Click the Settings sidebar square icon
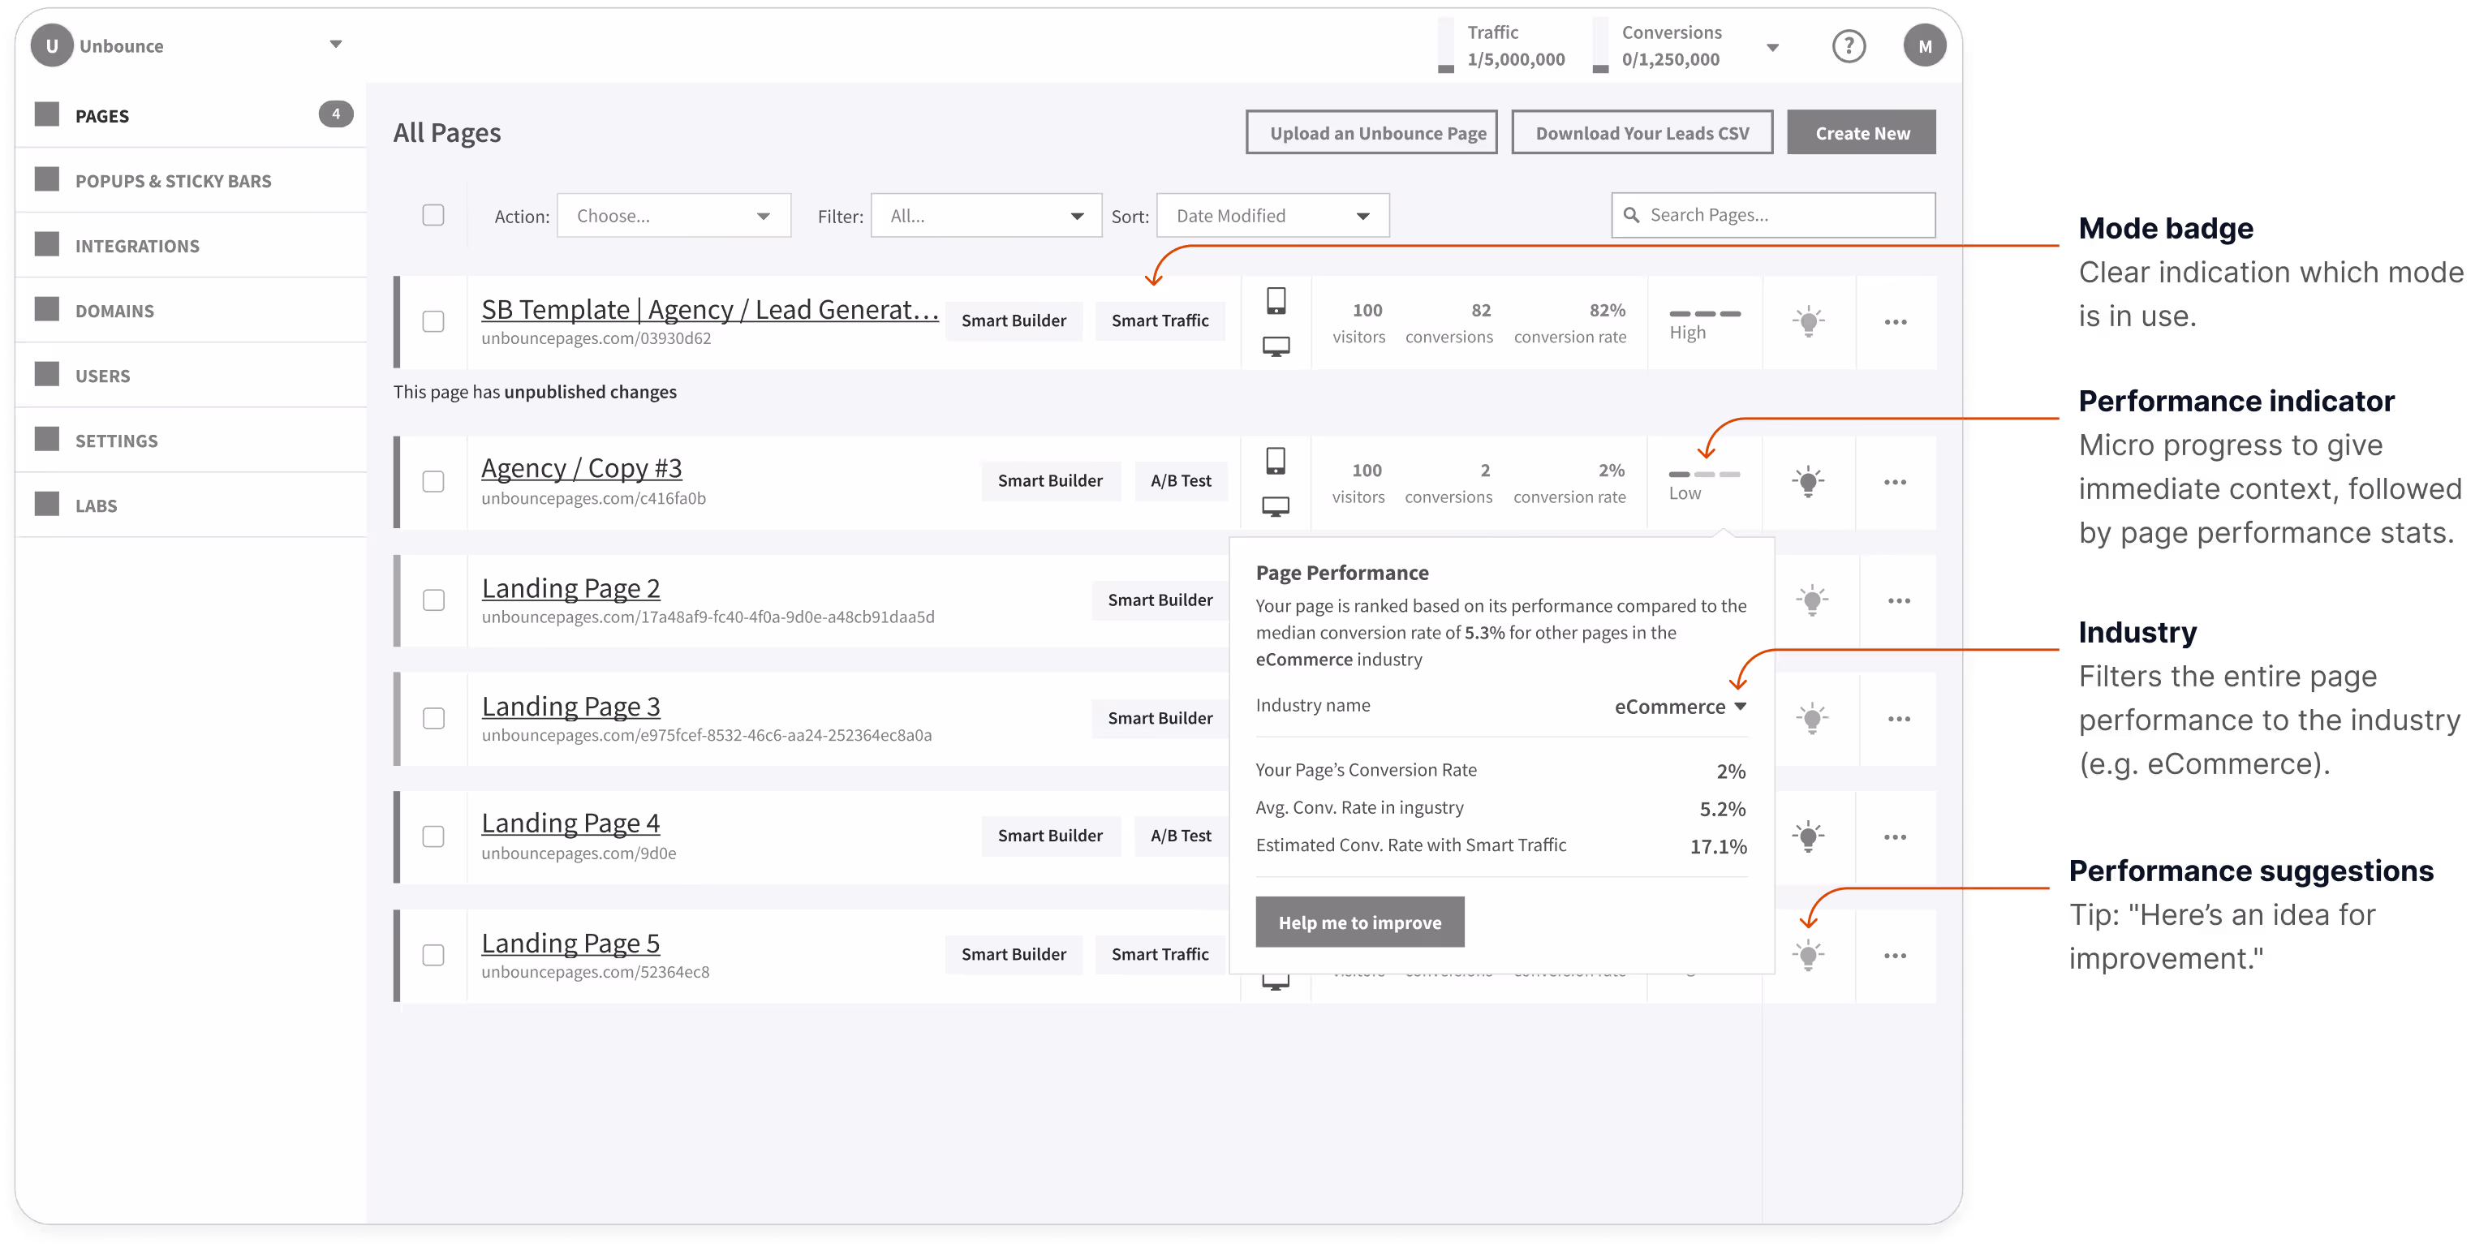Screen dimensions: 2488x1247 click(x=46, y=440)
